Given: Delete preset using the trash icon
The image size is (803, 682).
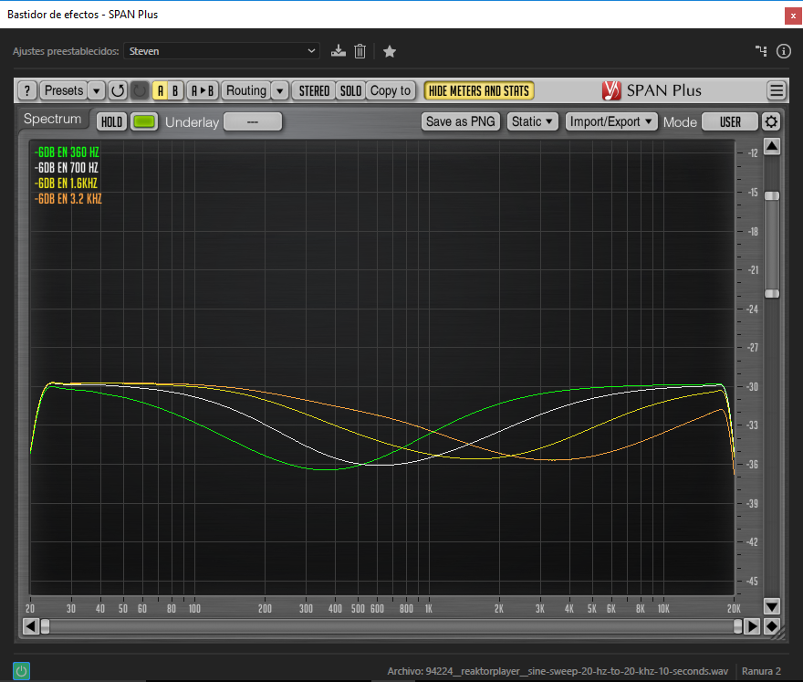Looking at the screenshot, I should pyautogui.click(x=360, y=51).
